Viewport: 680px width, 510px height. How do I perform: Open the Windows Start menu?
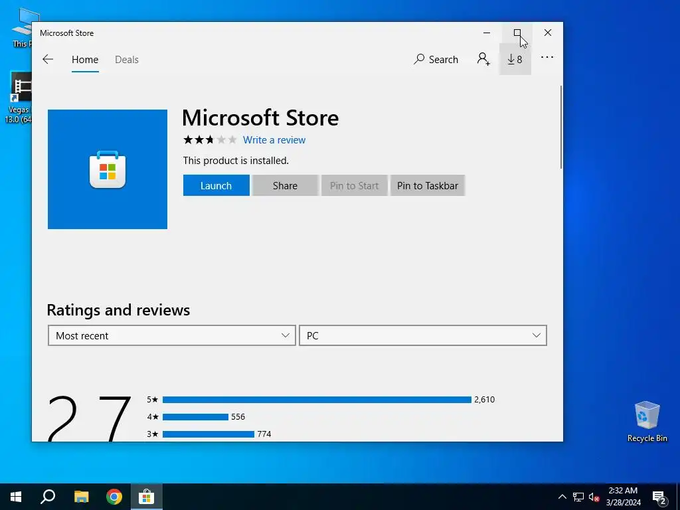click(16, 497)
